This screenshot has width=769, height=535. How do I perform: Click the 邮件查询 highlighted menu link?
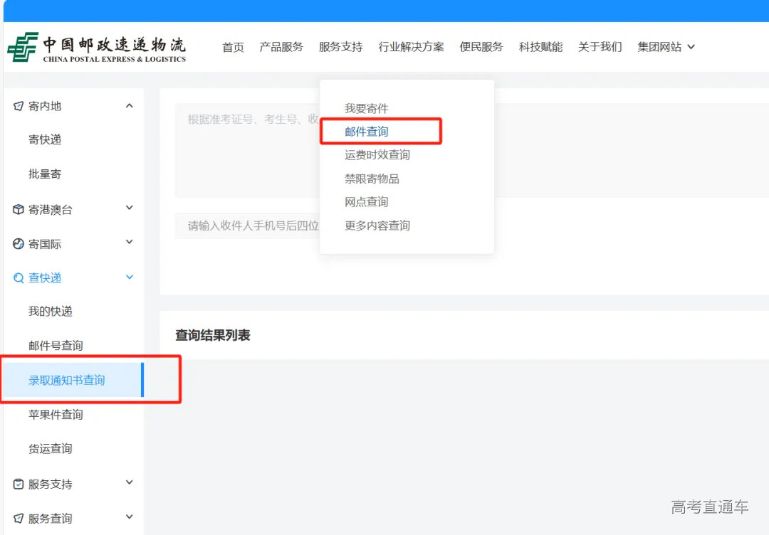coord(366,131)
